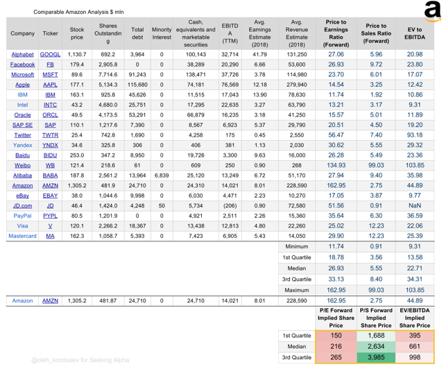Click the GOOGL ticker link
The height and width of the screenshot is (369, 444).
[x=50, y=54]
